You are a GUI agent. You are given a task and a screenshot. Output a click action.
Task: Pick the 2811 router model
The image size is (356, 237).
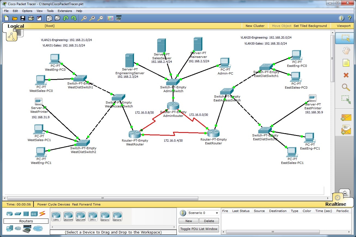coord(93,217)
